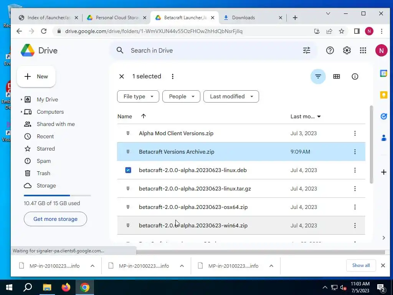Screen dimensions: 393x295
Task: Hide side panel using the chevron arrow
Action: pos(383,238)
